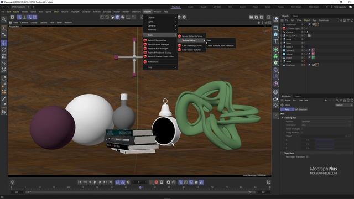Click the green material tag on Object
Screen dimensions: 354x199
[x=314, y=57]
